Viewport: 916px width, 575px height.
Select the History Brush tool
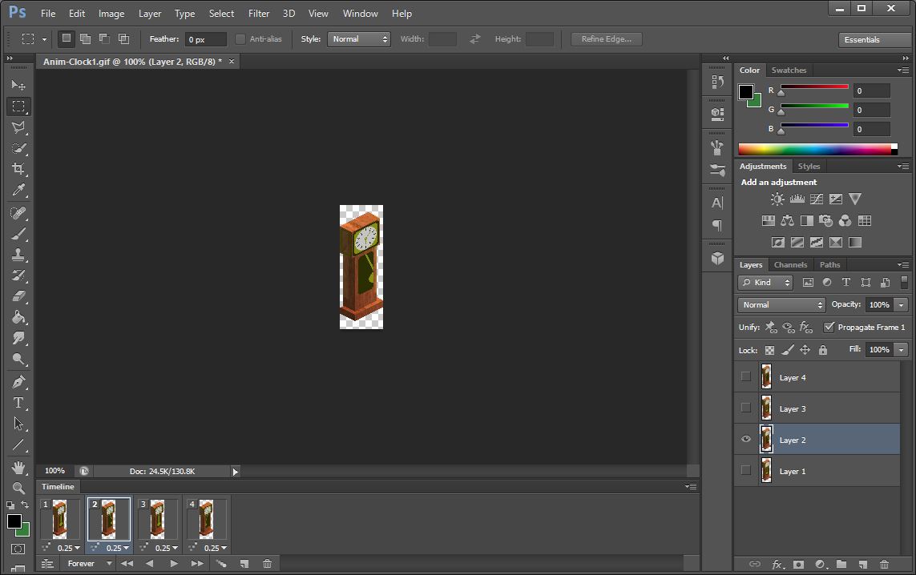coord(18,275)
